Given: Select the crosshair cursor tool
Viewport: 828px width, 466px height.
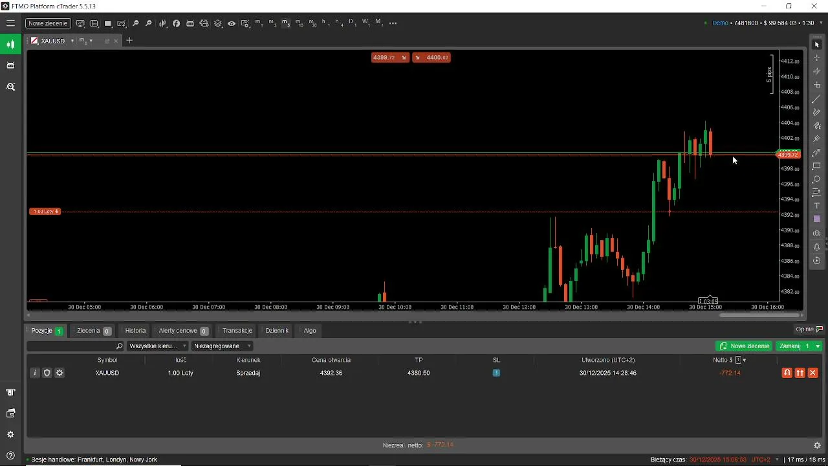Looking at the screenshot, I should (816, 58).
